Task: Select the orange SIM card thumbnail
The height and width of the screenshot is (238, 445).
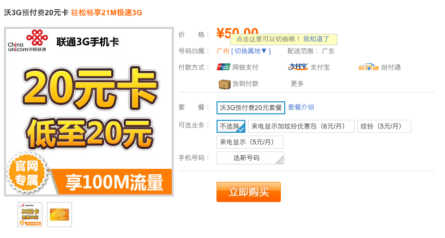Action: coord(59,215)
